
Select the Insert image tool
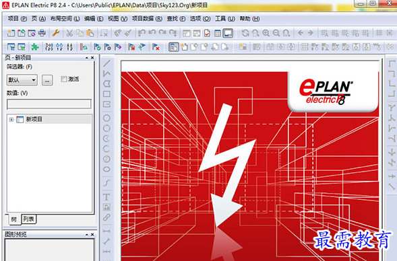pyautogui.click(x=106, y=207)
